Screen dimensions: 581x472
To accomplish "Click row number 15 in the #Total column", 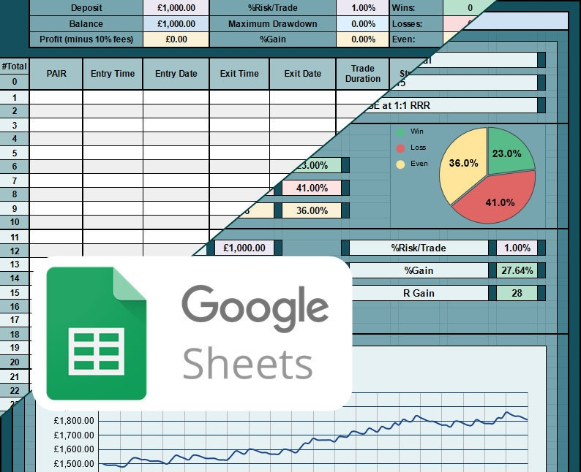I will [x=15, y=292].
